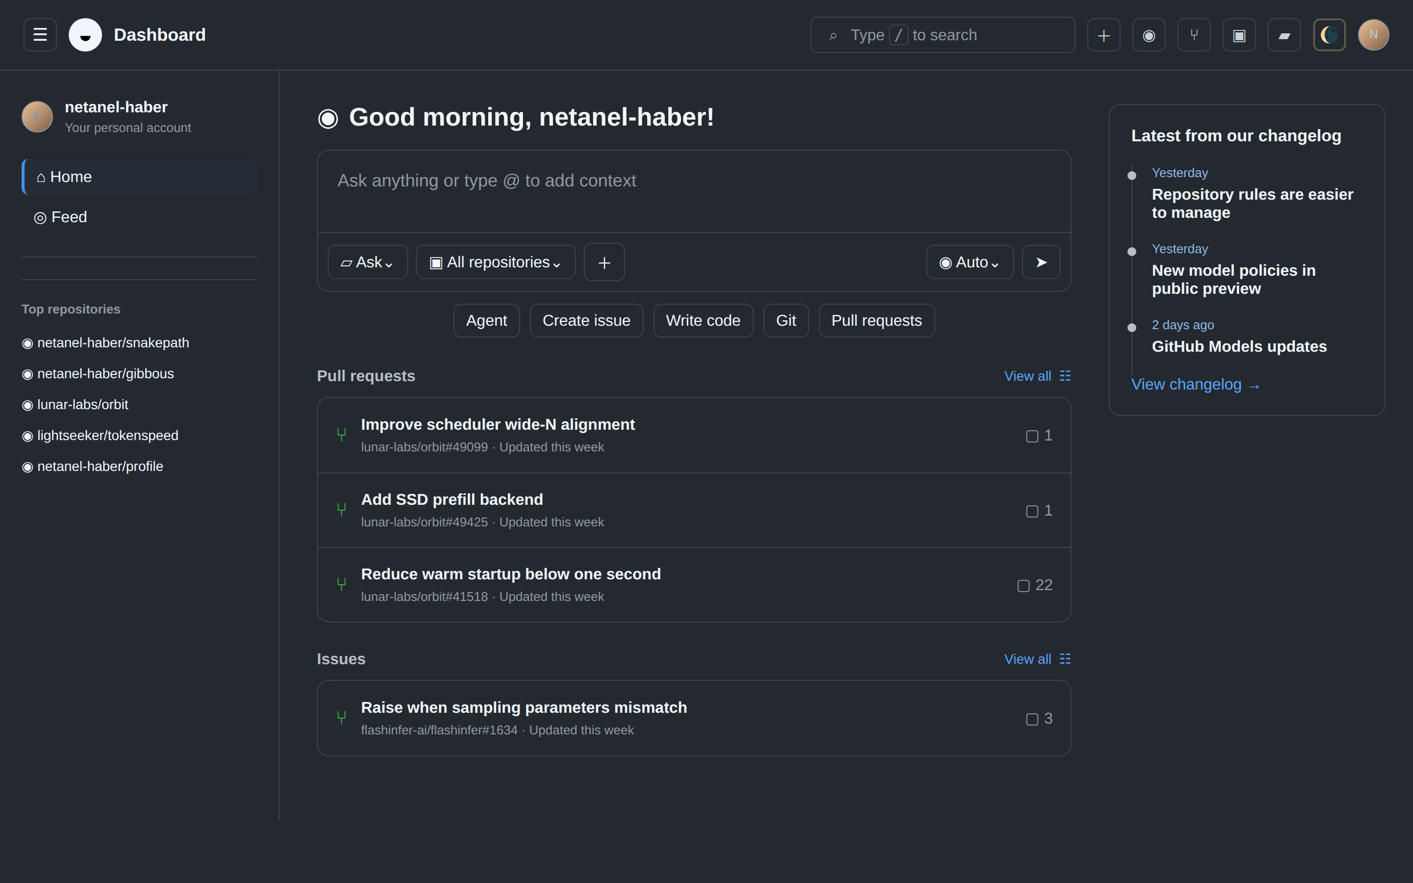Select Feed in the sidebar
Screen dimensions: 1413x883
(139, 217)
